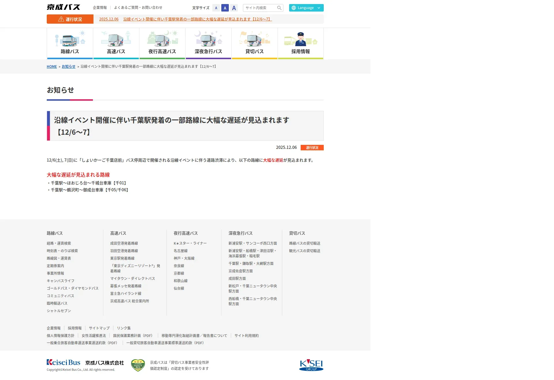Open the 夜行高速バス icon menu

(x=162, y=43)
